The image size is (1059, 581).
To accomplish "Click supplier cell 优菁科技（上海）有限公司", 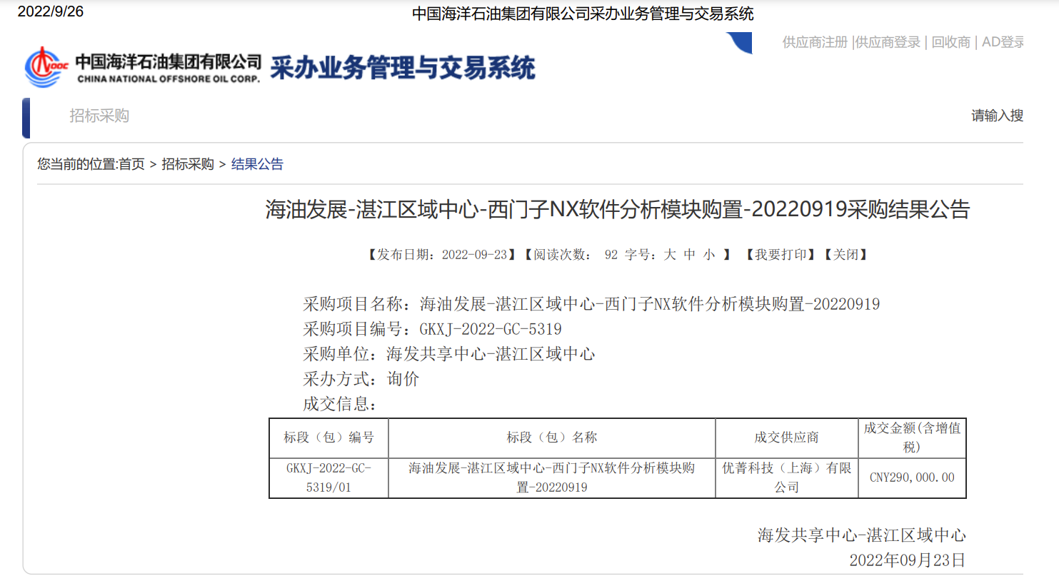I will tap(787, 478).
